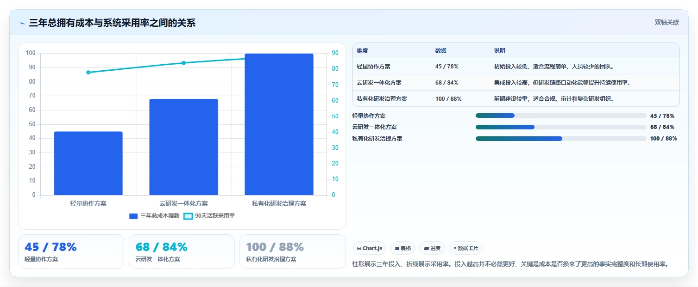698x287 pixels.
Task: Click 私有化研发治理方案 label beside progress bar
Action: pyautogui.click(x=377, y=139)
